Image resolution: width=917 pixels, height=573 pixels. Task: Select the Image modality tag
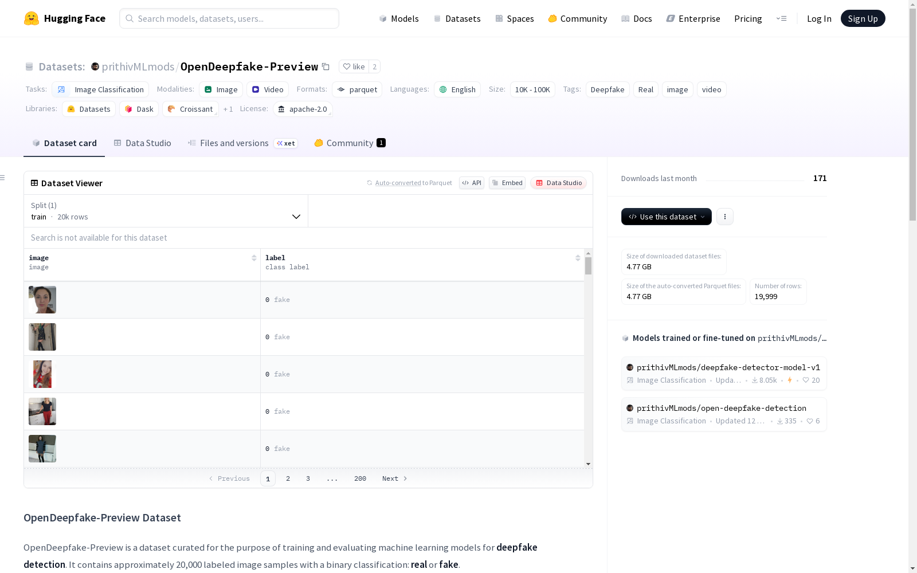pyautogui.click(x=221, y=89)
